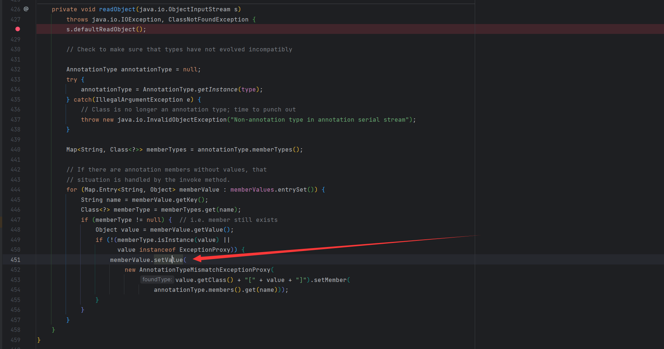The image size is (664, 349).
Task: Click the ClassNotFoundException in the throws clause
Action: (x=208, y=20)
